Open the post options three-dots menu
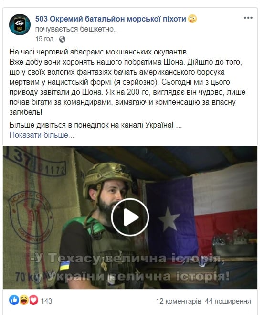Screen dimensions: 264x315 click(x=248, y=18)
